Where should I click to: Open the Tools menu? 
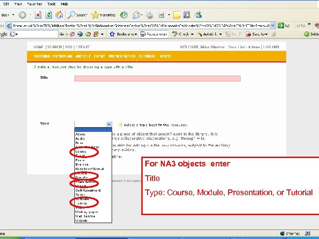tap(51, 4)
